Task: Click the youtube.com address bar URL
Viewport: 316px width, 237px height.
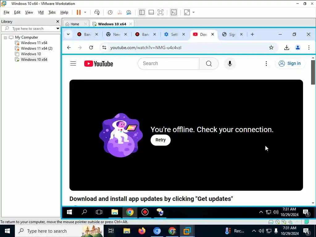Action: tap(146, 48)
